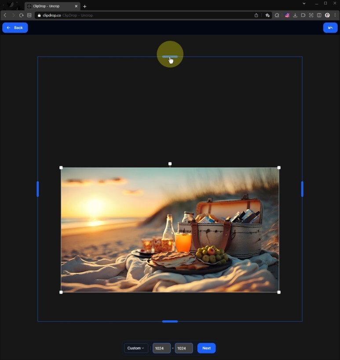
Task: Toggle the browser side panel icon
Action: (x=319, y=15)
